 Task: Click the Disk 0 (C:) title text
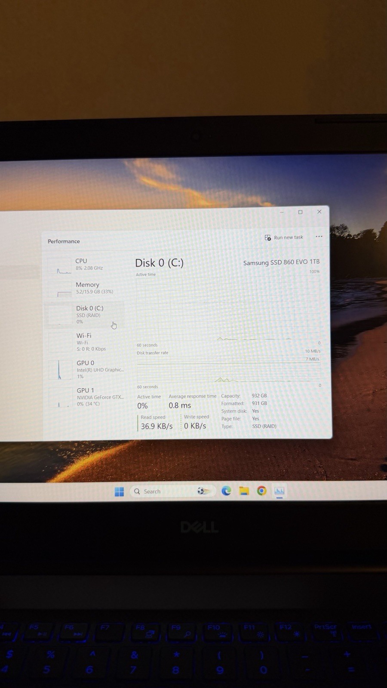point(159,263)
